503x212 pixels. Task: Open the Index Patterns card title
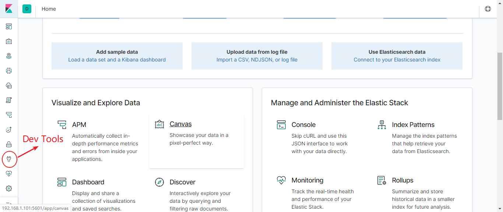413,125
